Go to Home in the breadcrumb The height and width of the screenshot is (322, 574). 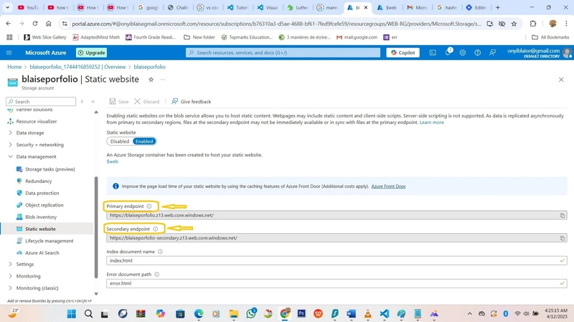tap(14, 67)
